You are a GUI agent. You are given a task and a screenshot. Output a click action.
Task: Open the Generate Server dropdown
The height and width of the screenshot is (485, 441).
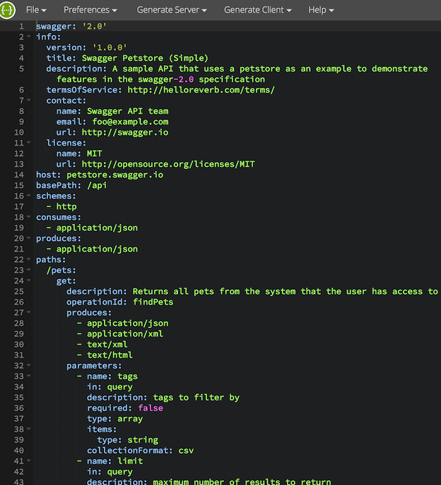point(172,10)
